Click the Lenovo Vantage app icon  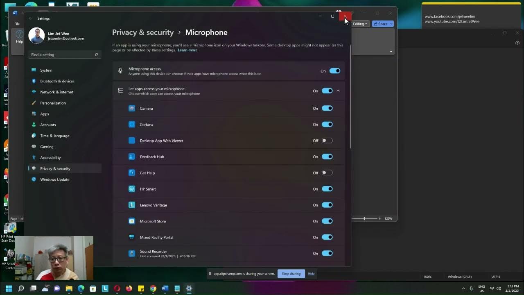(x=132, y=205)
